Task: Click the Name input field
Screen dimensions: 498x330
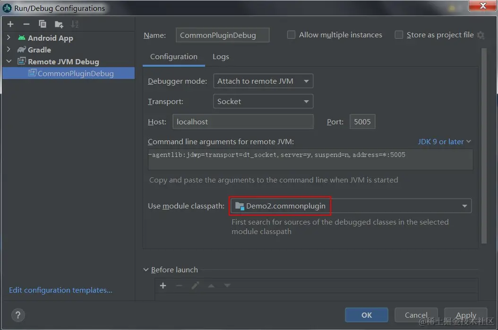Action: pos(223,35)
